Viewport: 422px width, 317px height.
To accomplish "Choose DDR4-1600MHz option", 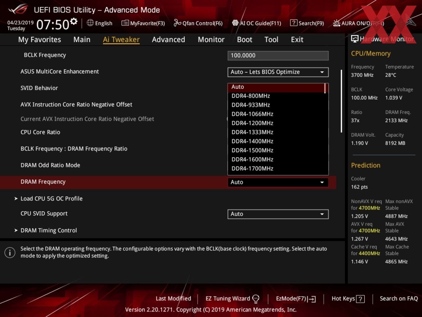I will (x=252, y=159).
